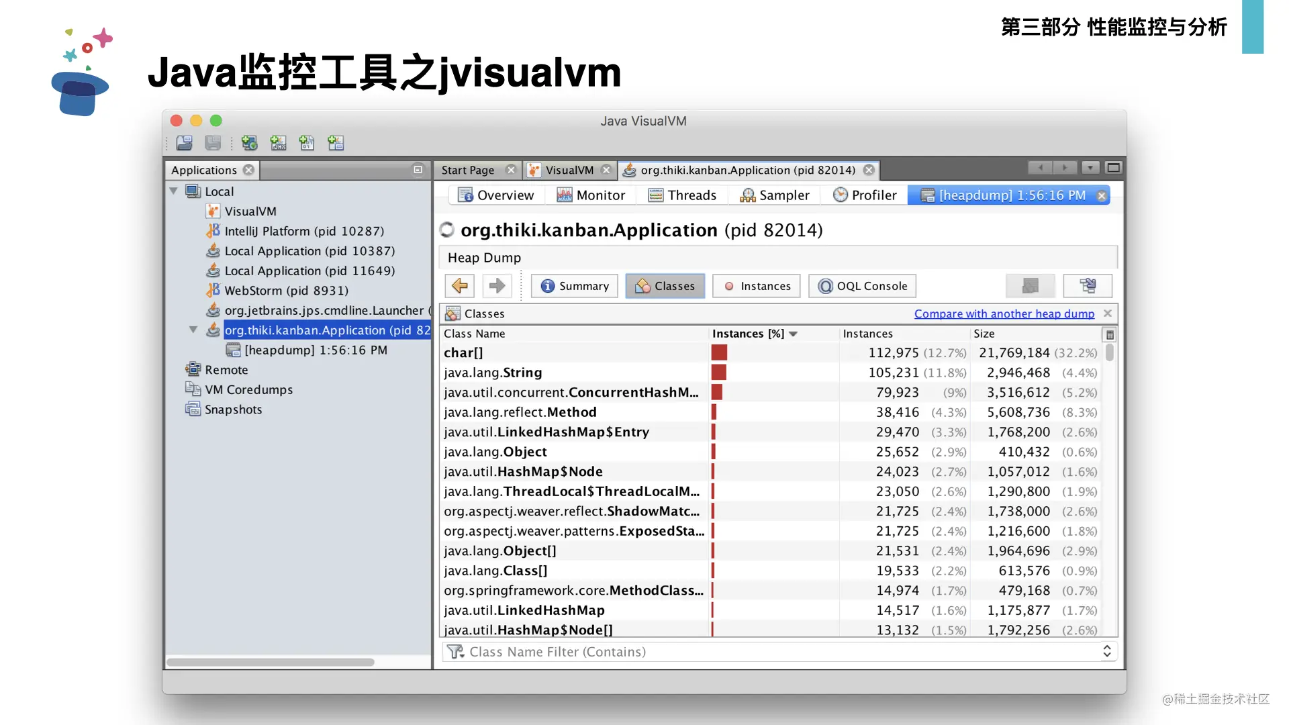Open the Overview tab
This screenshot has height=725, width=1289.
(x=495, y=195)
